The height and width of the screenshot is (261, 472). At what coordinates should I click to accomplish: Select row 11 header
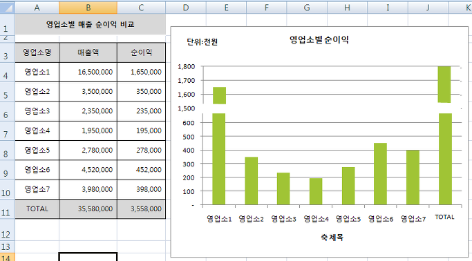point(7,209)
